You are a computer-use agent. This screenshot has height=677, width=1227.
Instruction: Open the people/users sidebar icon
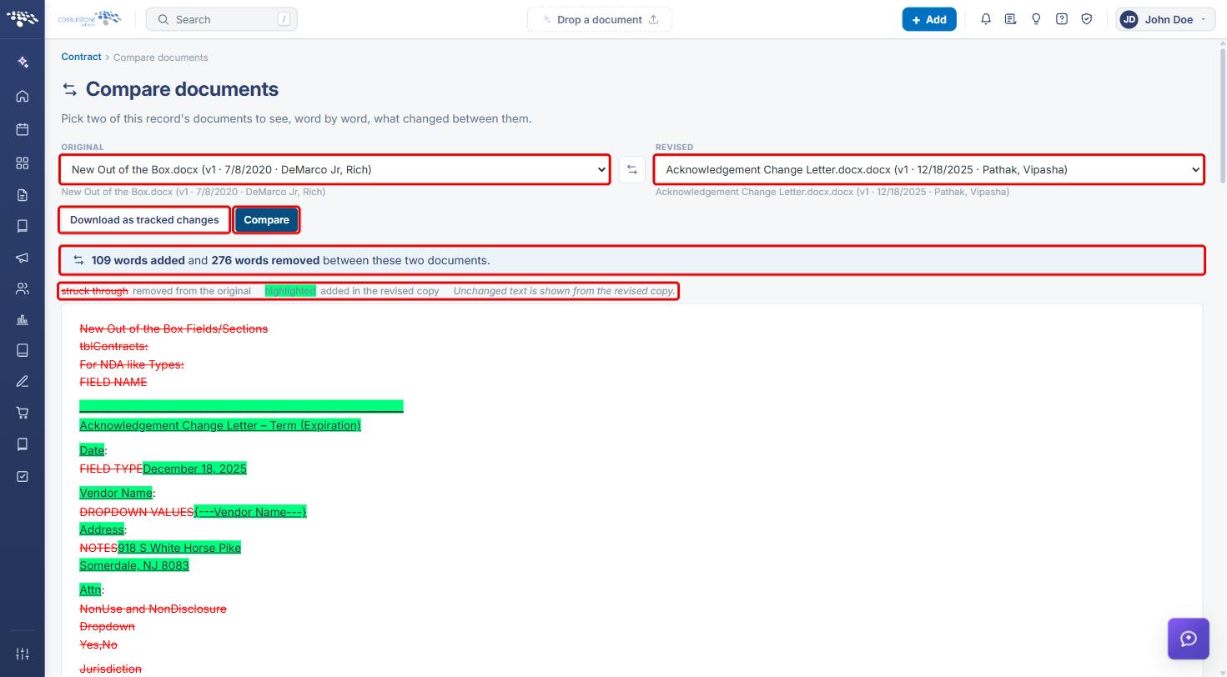tap(23, 289)
